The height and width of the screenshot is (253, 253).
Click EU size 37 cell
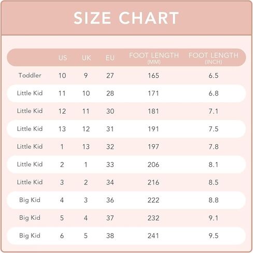[110, 218]
